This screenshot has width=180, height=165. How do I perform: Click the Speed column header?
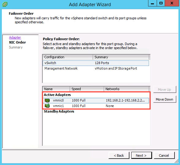pyautogui.click(x=87, y=89)
